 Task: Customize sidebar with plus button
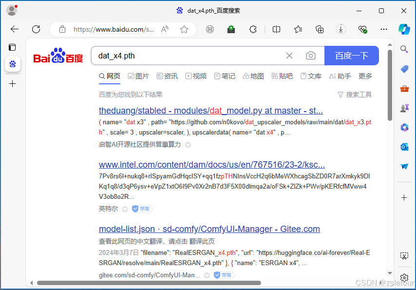pos(404,197)
